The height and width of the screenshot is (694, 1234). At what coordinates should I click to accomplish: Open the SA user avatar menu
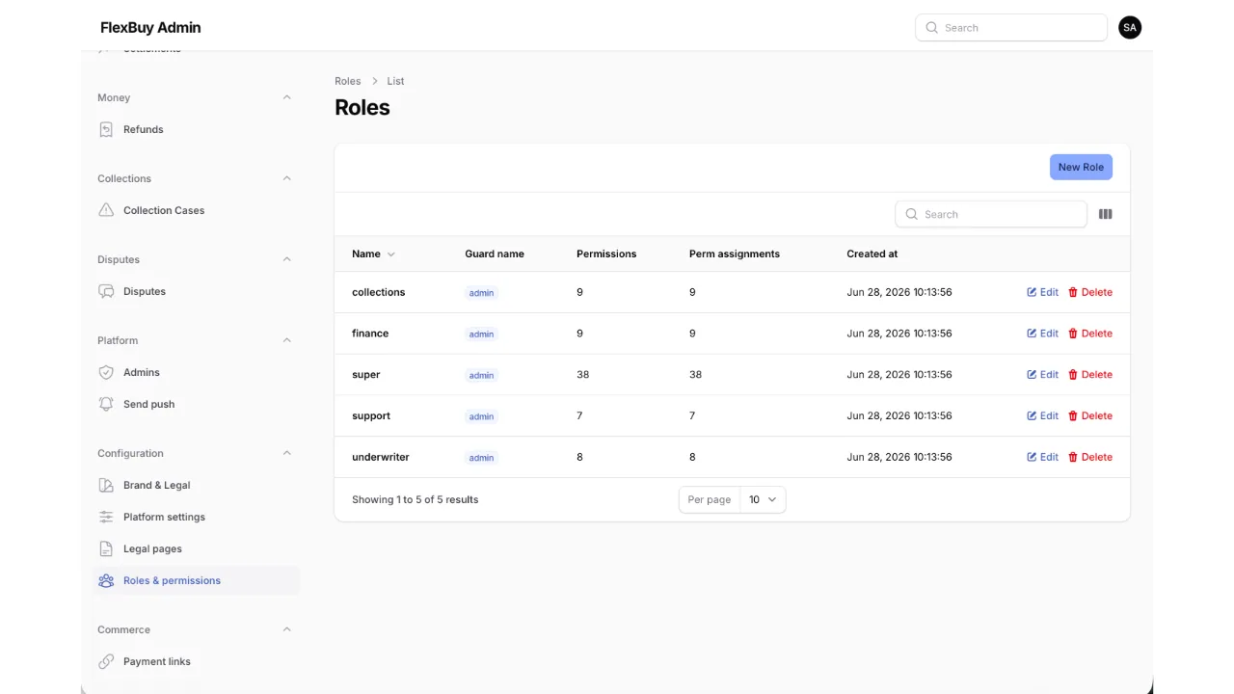1130,28
